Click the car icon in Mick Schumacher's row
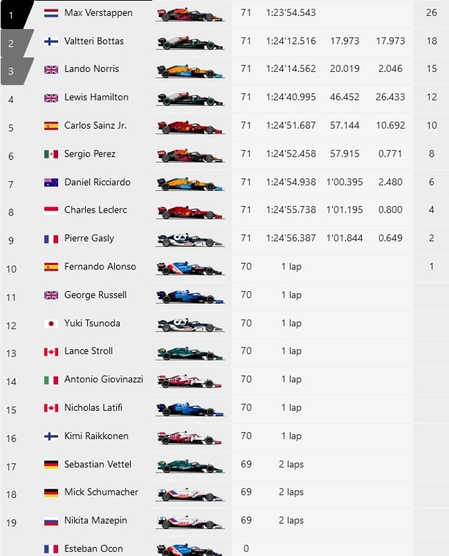This screenshot has width=449, height=556. pyautogui.click(x=190, y=493)
